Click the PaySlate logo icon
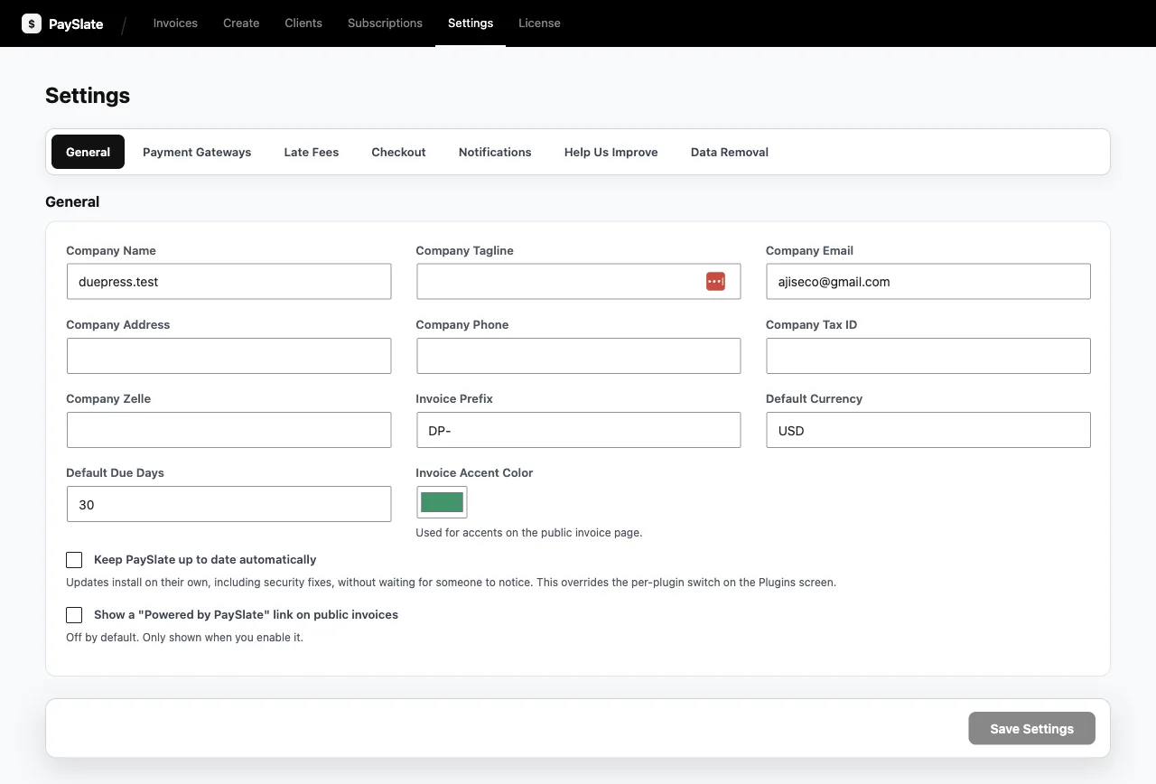 [x=32, y=23]
